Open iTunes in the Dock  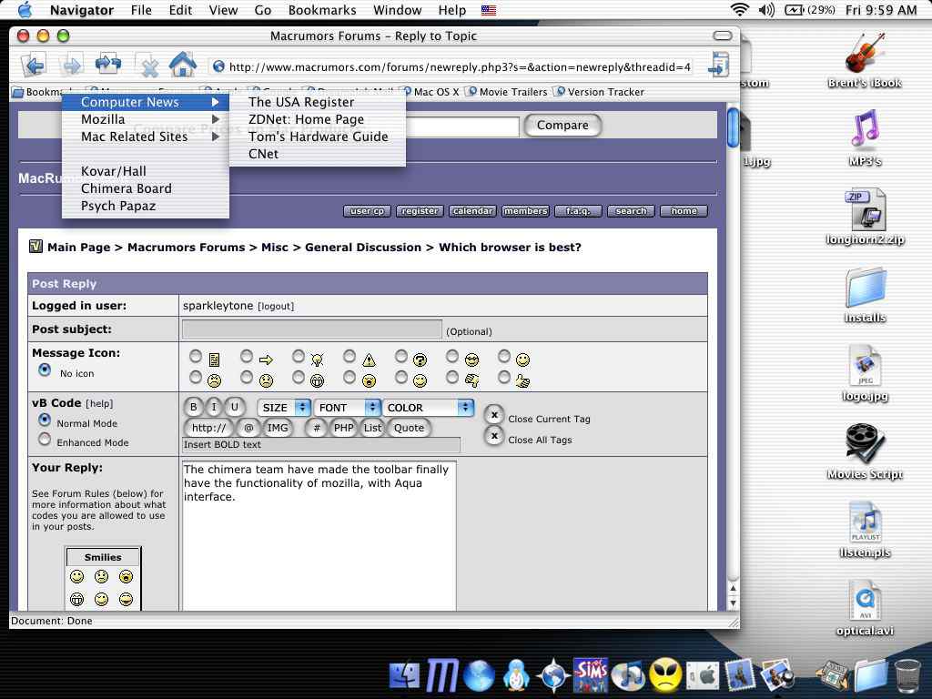627,676
